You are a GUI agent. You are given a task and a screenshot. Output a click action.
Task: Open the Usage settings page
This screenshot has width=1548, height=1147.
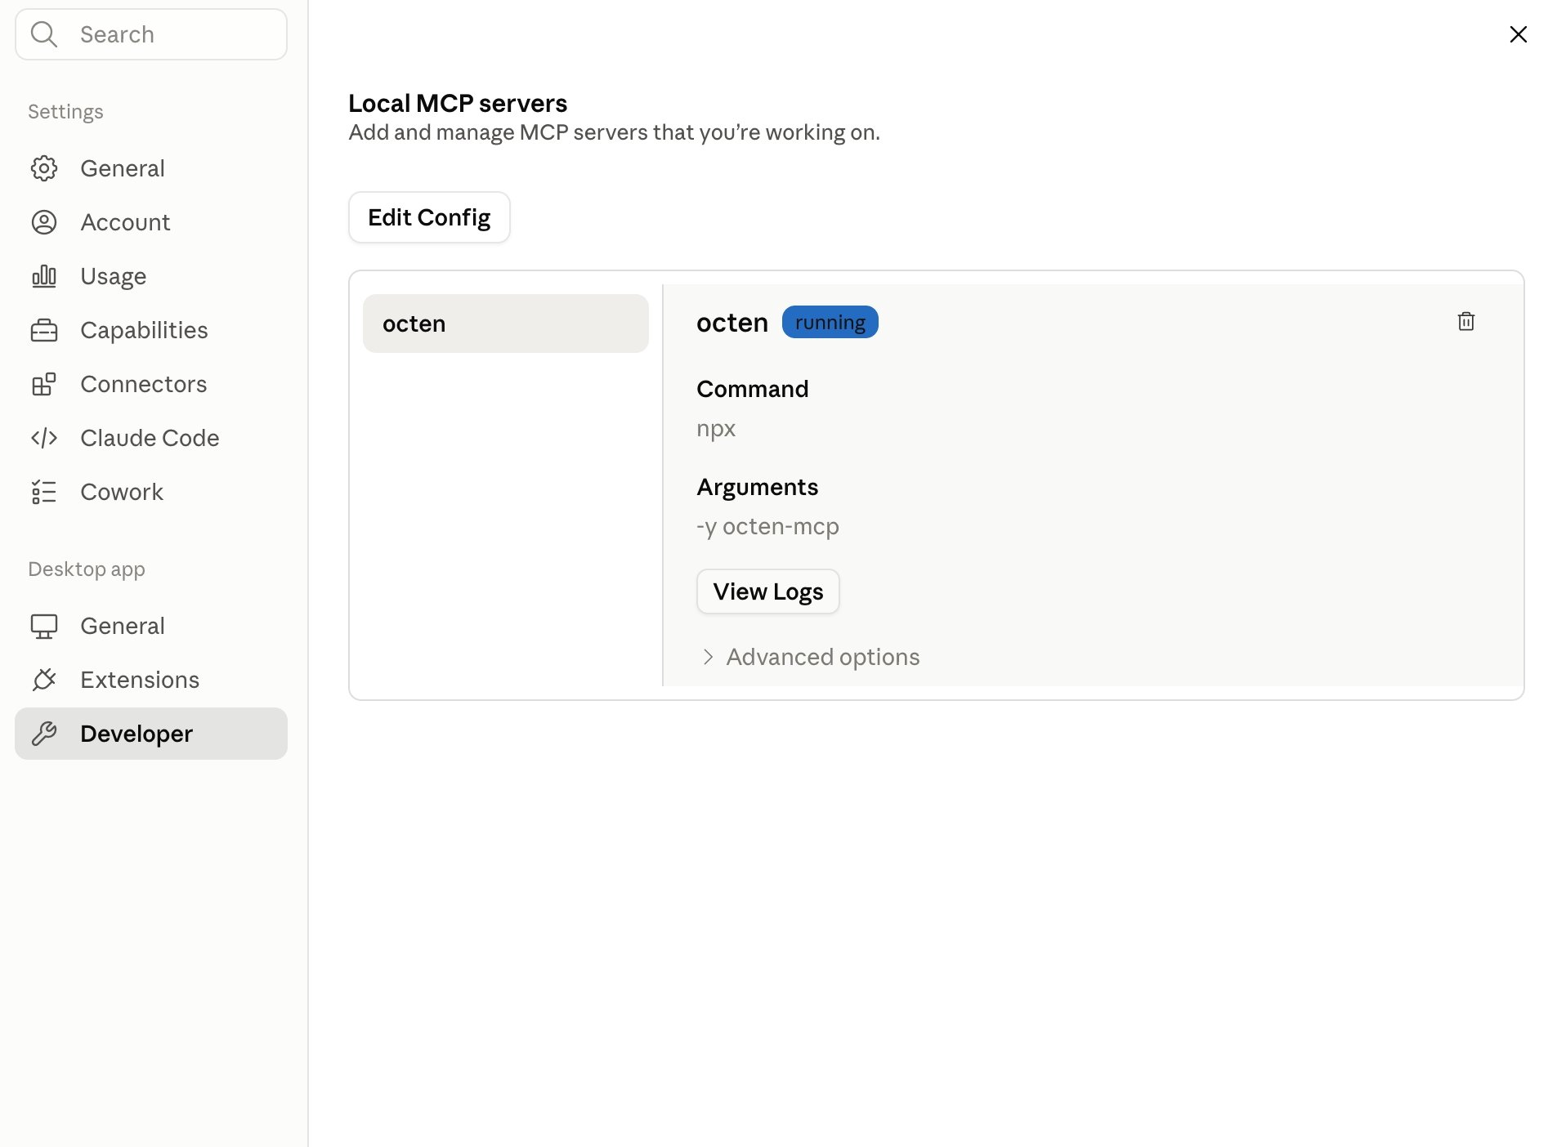(x=151, y=276)
